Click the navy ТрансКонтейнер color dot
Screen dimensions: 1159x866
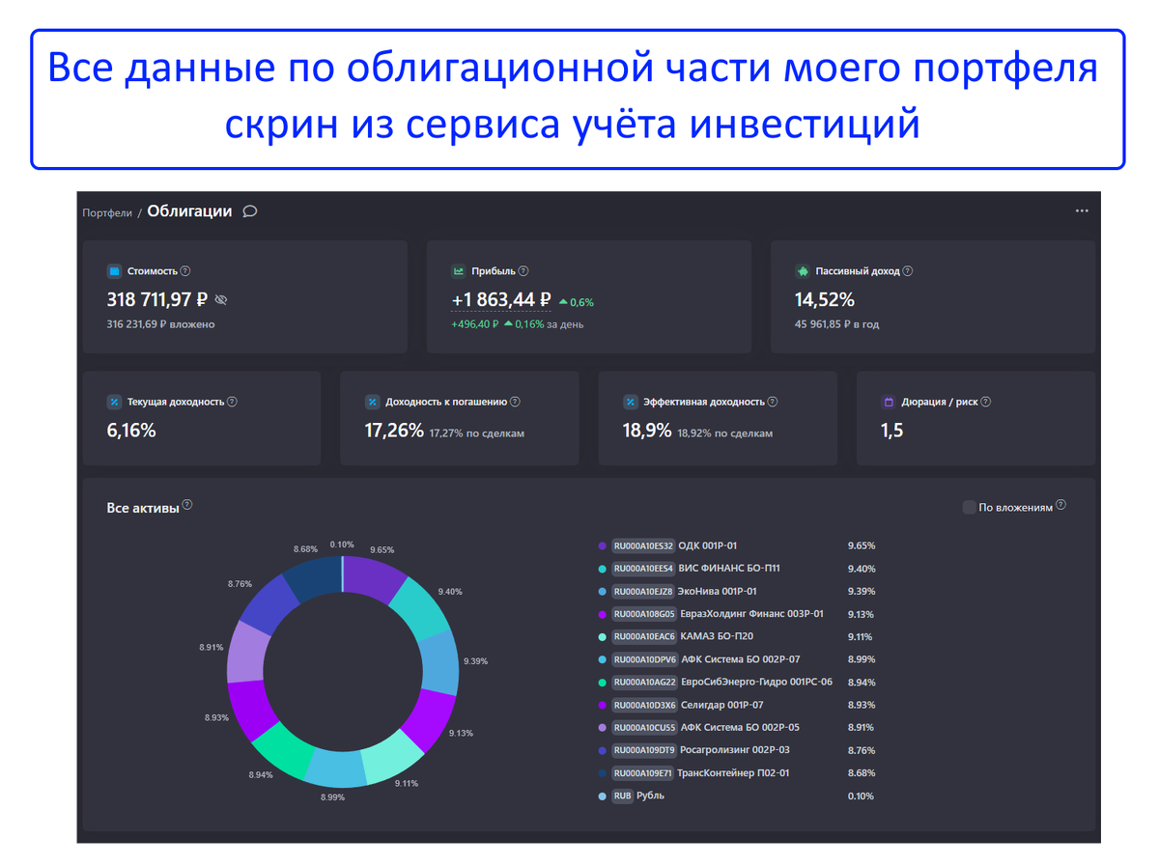[x=603, y=773]
